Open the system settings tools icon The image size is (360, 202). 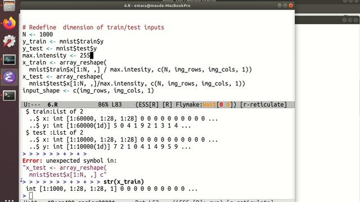[x=9, y=41]
